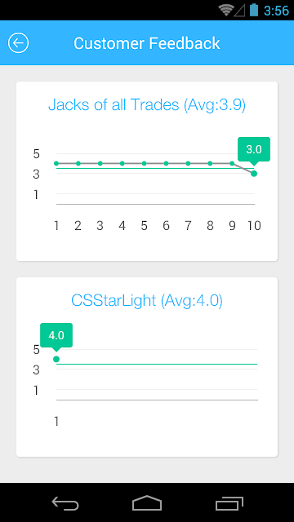Screen dimensions: 294x522
Task: Select data point 5 on Jacks chart
Action: 144,163
